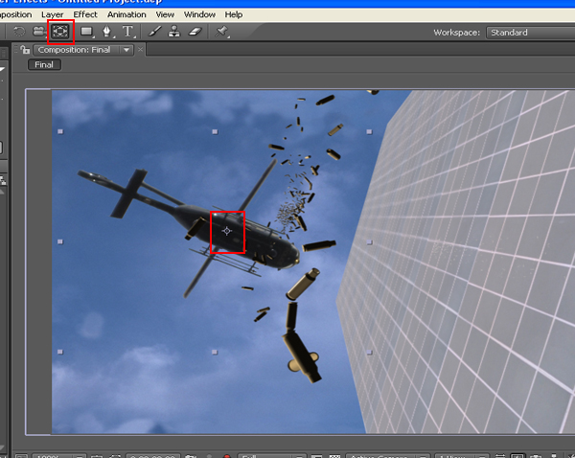Select the Pen tool
Image resolution: width=575 pixels, height=458 pixels.
pyautogui.click(x=107, y=32)
